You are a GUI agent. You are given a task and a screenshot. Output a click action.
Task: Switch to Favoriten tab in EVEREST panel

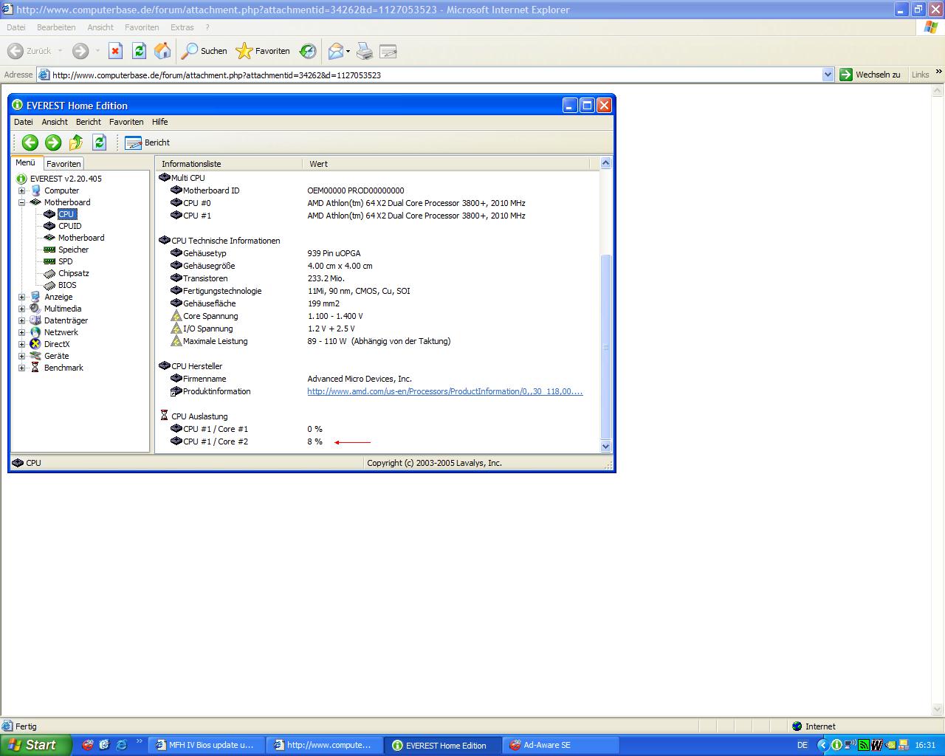63,164
